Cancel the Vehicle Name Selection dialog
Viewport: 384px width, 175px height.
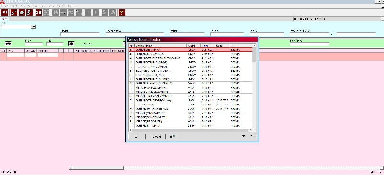(156, 137)
